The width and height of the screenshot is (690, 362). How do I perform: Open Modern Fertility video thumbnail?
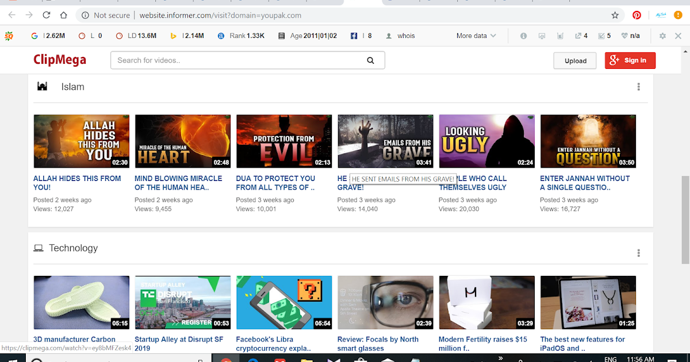[486, 302]
